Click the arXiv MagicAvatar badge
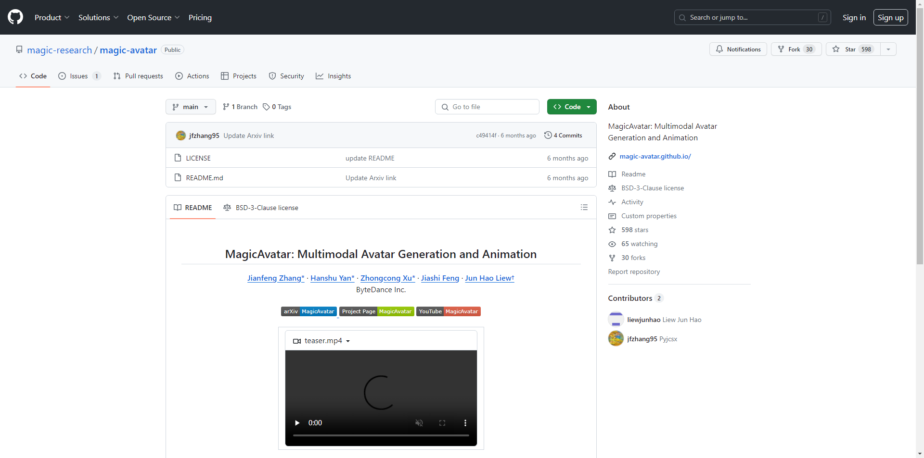The width and height of the screenshot is (924, 458). [x=309, y=311]
